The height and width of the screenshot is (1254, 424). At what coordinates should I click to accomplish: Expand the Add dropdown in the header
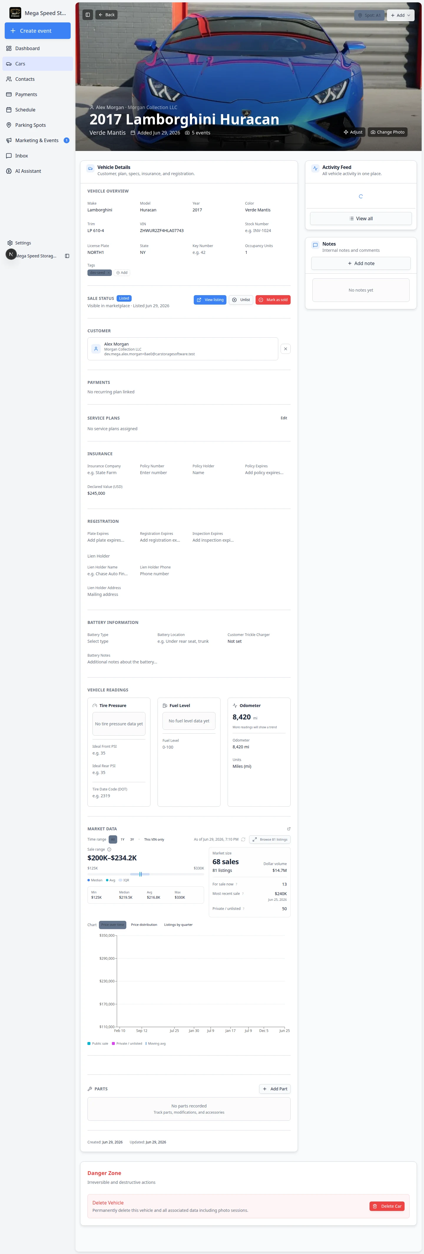(x=401, y=15)
